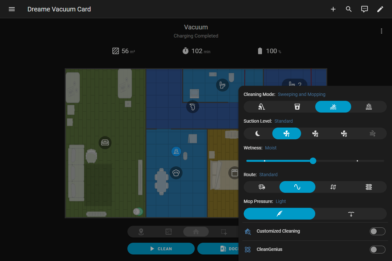Image resolution: width=392 pixels, height=261 pixels.
Task: Select the standard wave route option
Action: 297,187
